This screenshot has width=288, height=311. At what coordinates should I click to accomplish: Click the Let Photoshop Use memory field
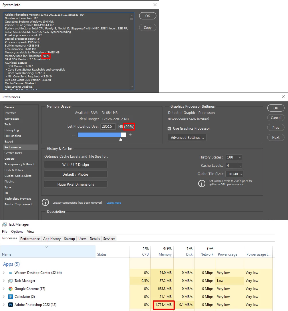pyautogui.click(x=108, y=127)
